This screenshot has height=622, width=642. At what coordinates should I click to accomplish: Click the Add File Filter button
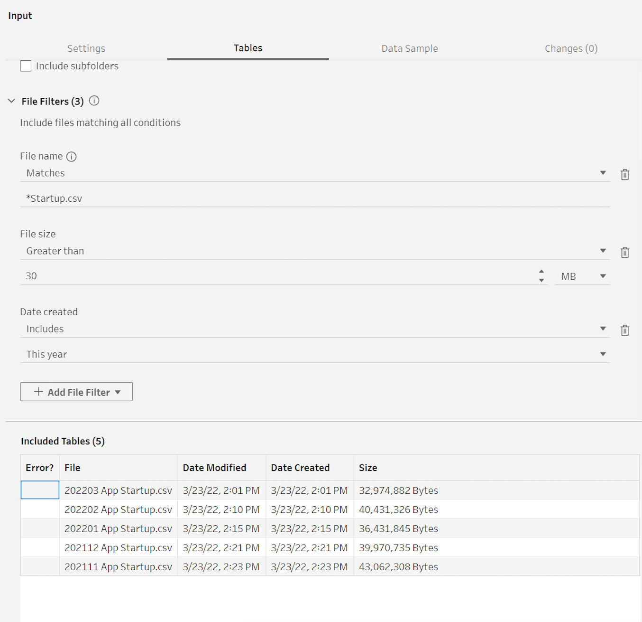pyautogui.click(x=76, y=392)
